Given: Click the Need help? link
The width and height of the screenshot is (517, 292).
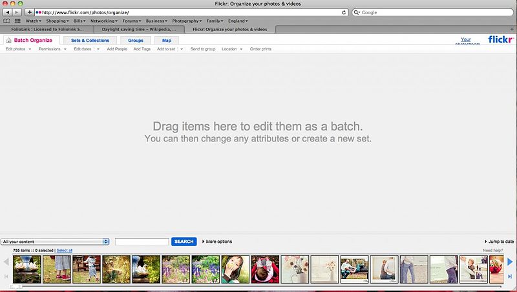Looking at the screenshot, I should click(x=492, y=251).
